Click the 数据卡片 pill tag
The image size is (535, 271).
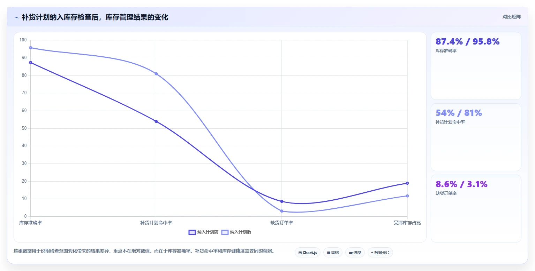click(380, 253)
